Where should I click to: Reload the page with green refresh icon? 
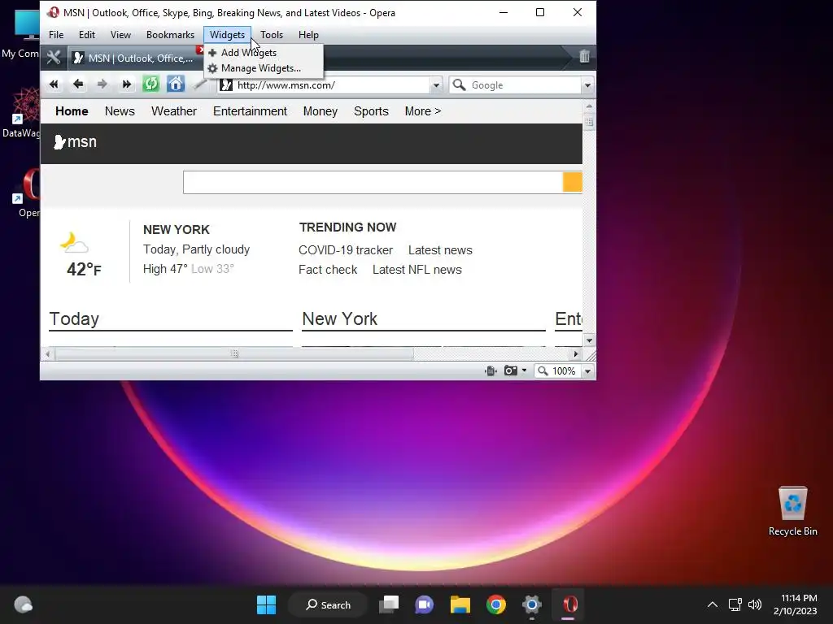click(x=150, y=84)
